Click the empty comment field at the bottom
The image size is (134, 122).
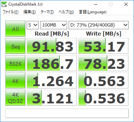point(67,113)
